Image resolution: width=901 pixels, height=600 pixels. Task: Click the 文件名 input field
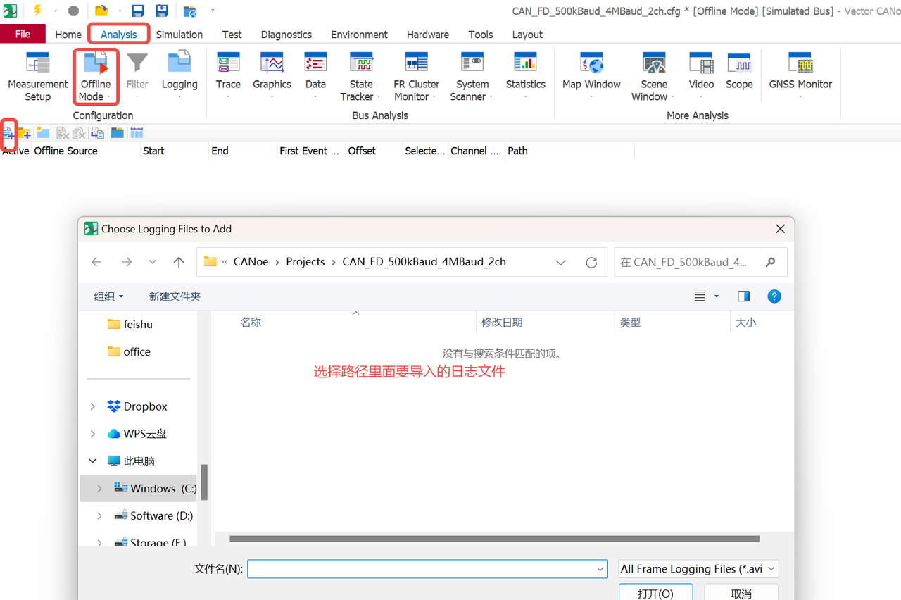click(421, 569)
